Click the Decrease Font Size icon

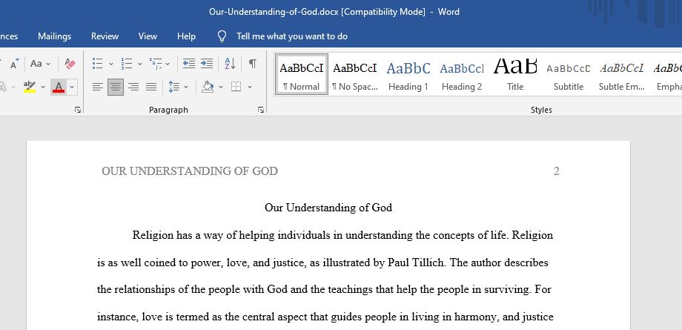pos(14,64)
